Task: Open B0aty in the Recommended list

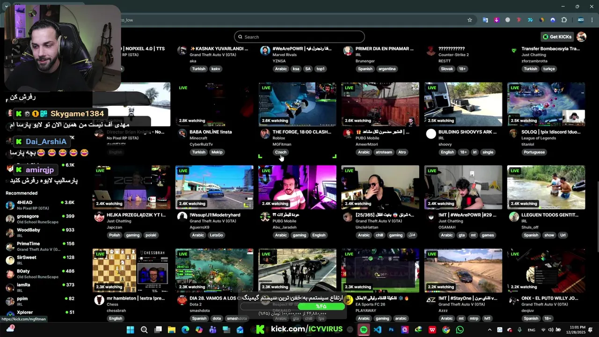Action: [40, 273]
